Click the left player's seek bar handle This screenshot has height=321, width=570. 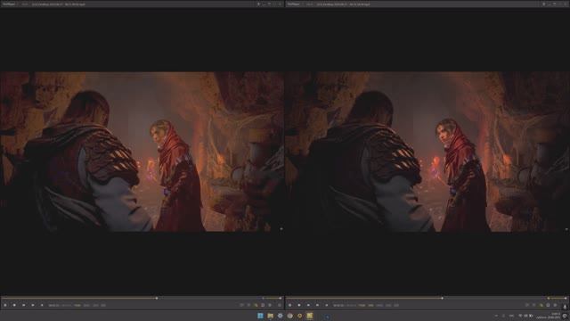(x=157, y=298)
